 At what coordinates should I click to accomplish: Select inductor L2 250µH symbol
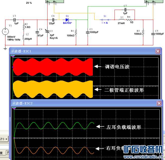coord(23,38)
